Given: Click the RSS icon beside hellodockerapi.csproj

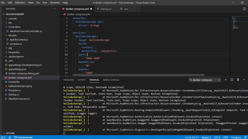Looking at the screenshot, I should 6,86.
